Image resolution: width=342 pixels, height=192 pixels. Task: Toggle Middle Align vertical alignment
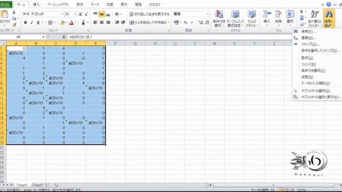pos(102,14)
